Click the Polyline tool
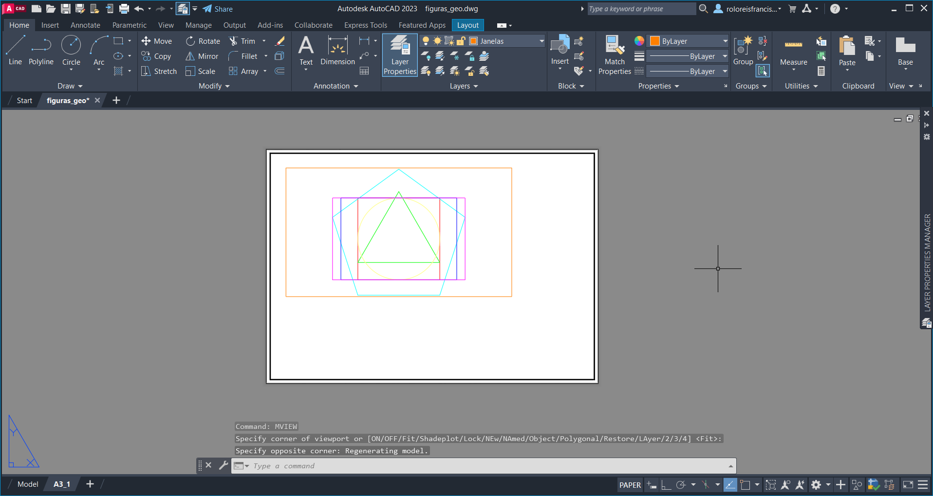The height and width of the screenshot is (496, 933). [41, 50]
